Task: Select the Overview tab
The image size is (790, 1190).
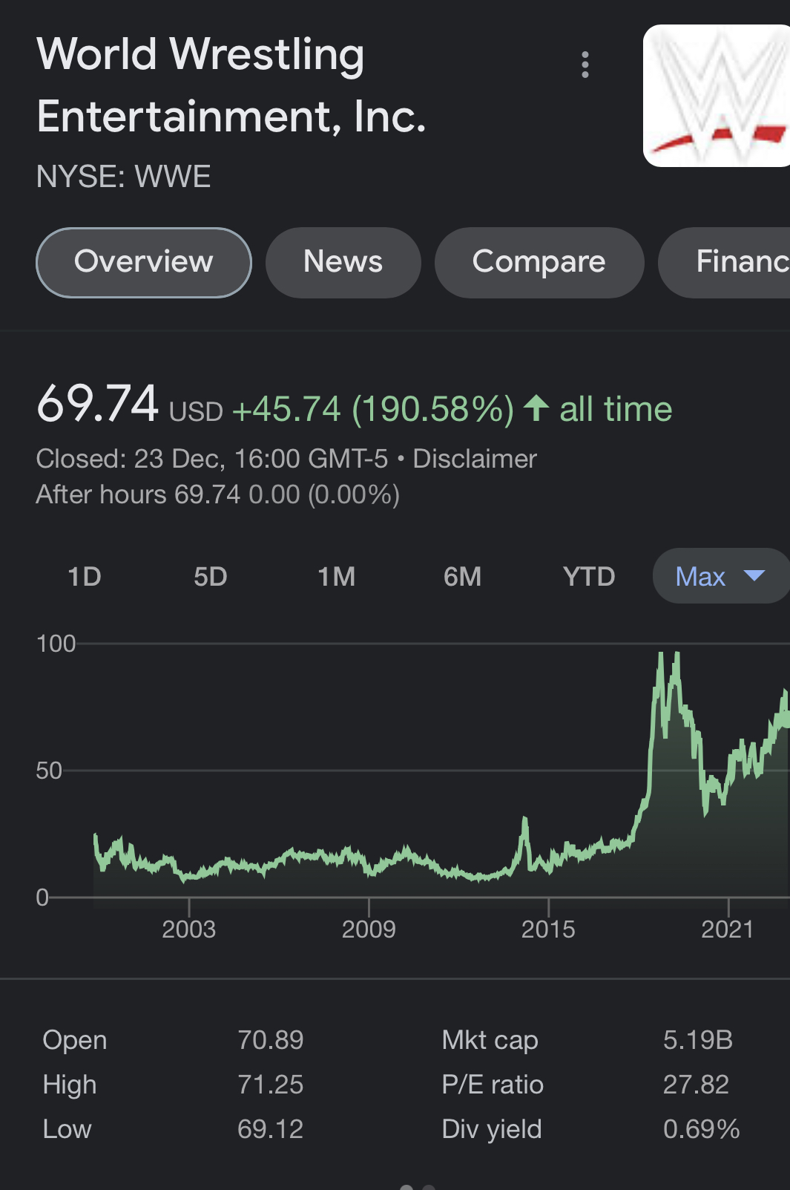Action: click(144, 262)
